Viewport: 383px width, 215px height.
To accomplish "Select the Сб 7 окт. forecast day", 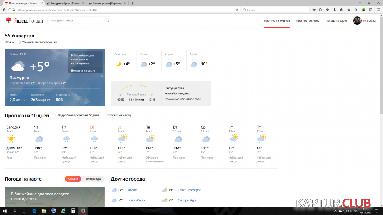I will pos(97,144).
